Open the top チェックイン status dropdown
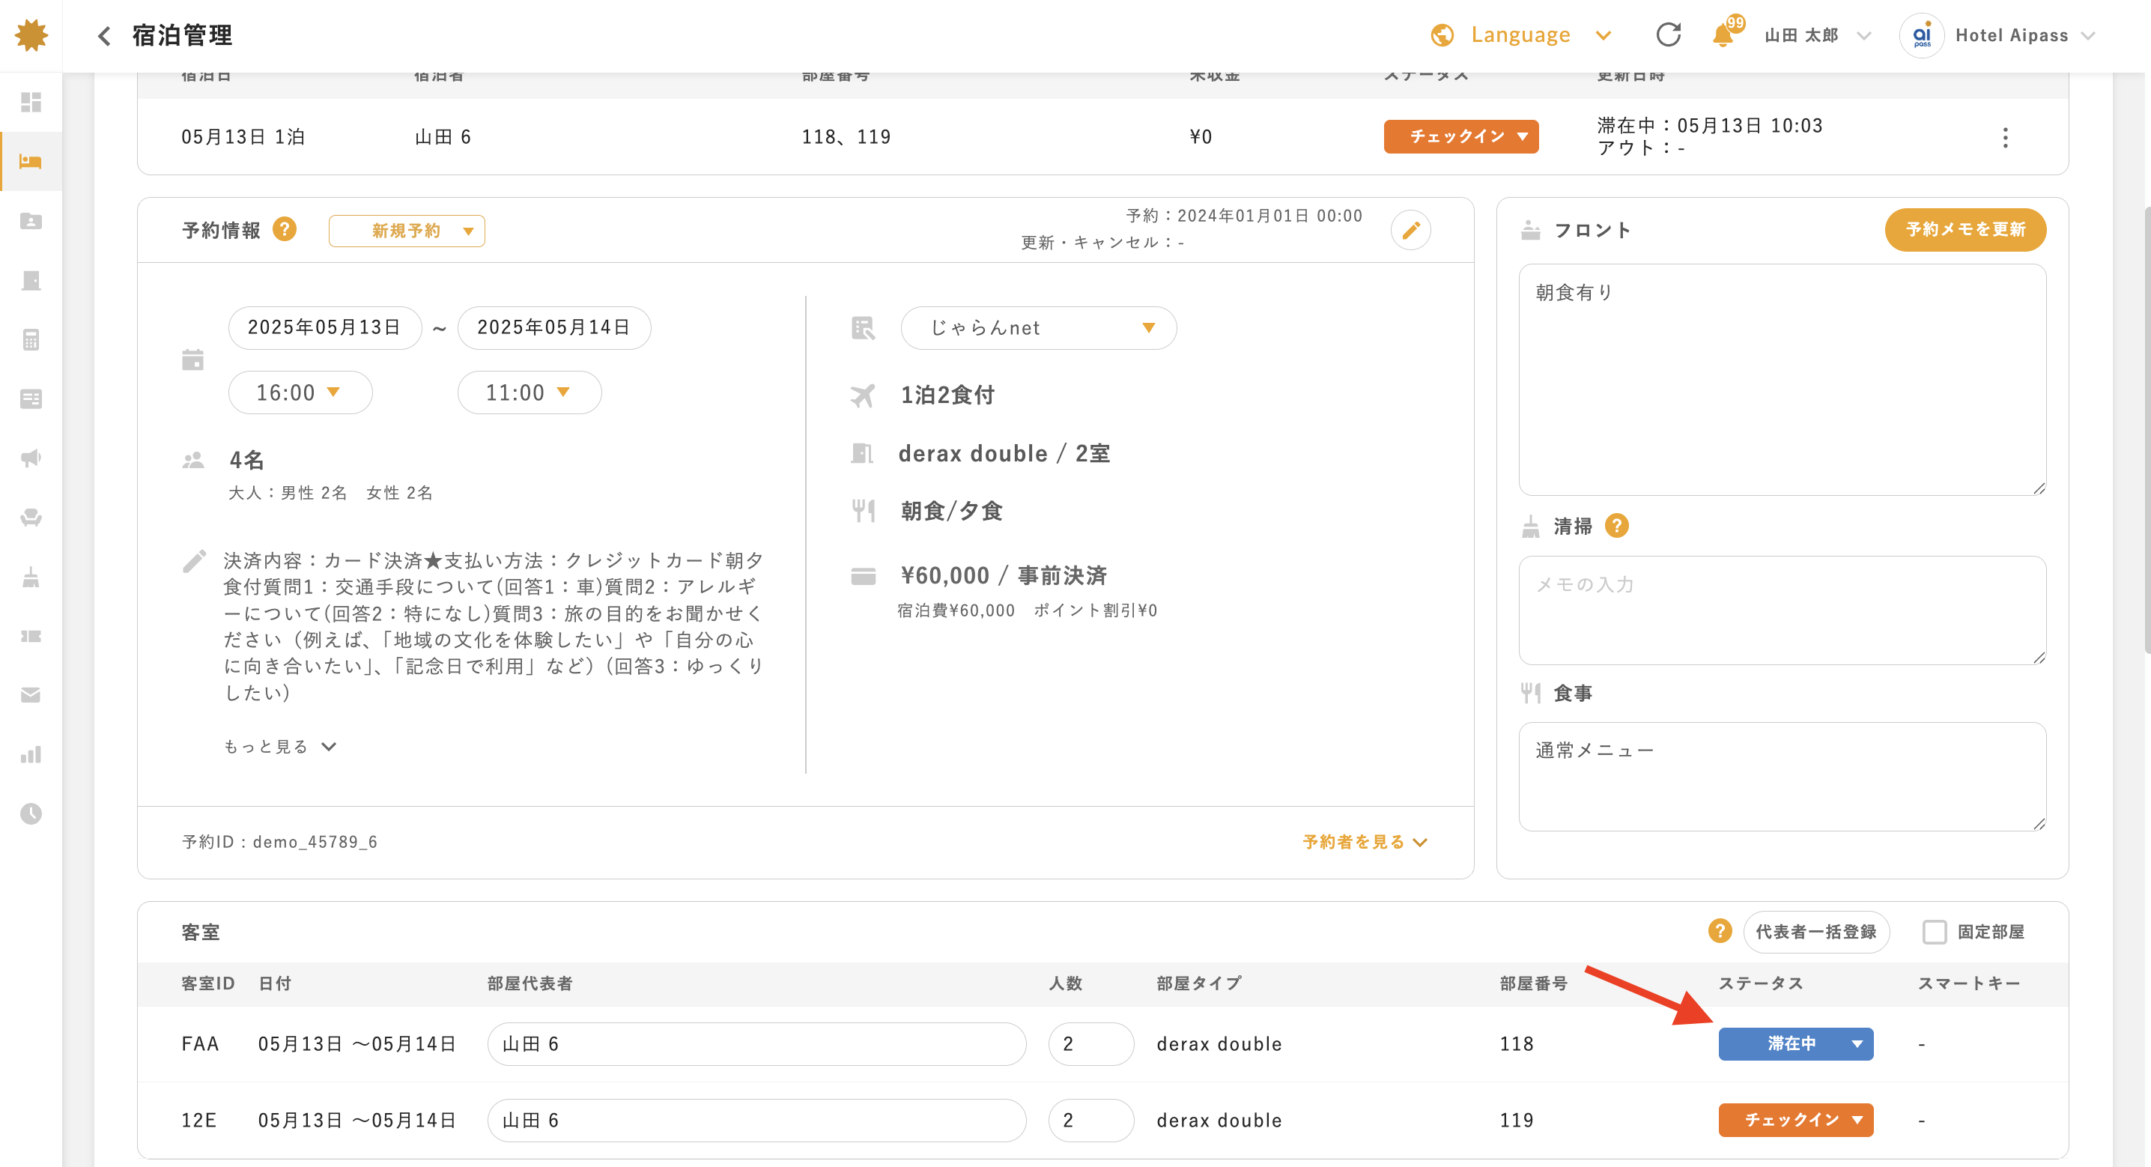The height and width of the screenshot is (1167, 2151). pyautogui.click(x=1460, y=136)
